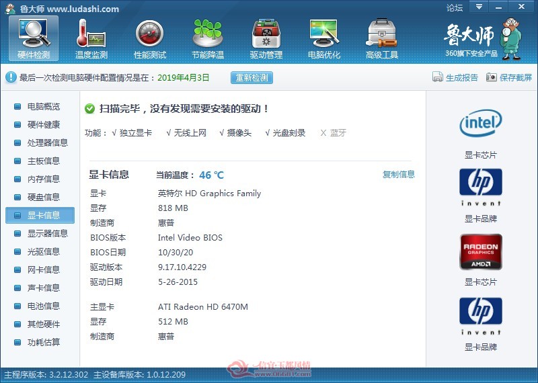538x383 pixels.
Task: Click the app icon in title bar
Action: coord(10,8)
